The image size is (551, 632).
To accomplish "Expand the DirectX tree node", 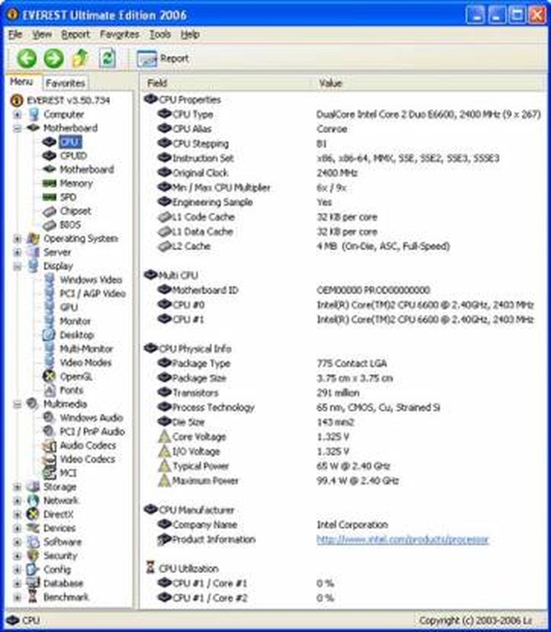I will pos(17,515).
